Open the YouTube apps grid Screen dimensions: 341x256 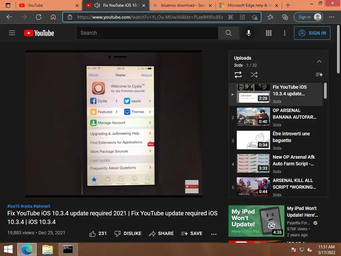pyautogui.click(x=269, y=33)
